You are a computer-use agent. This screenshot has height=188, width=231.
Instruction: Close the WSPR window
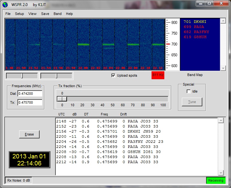click(x=221, y=3)
